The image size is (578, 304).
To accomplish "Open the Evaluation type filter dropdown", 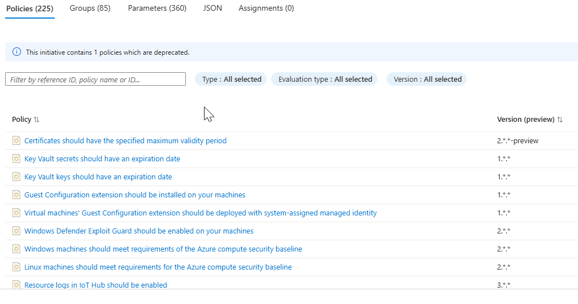I will click(325, 80).
